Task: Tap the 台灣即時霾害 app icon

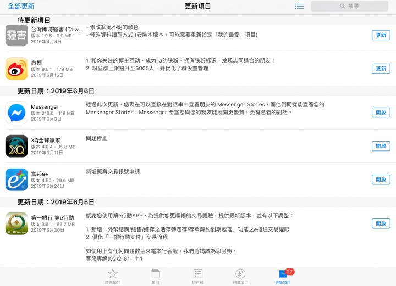Action: [16, 35]
